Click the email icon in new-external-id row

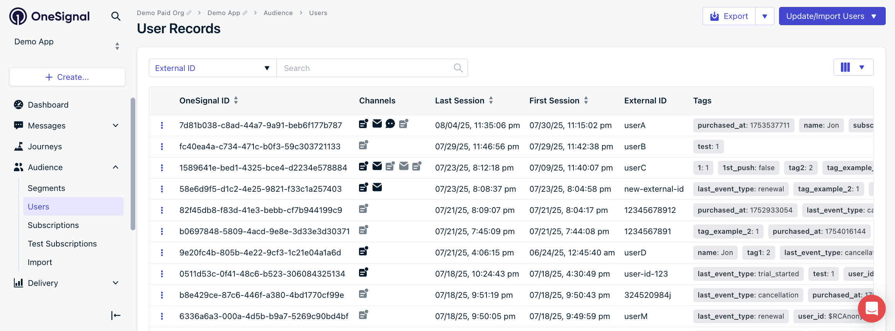[x=377, y=187]
